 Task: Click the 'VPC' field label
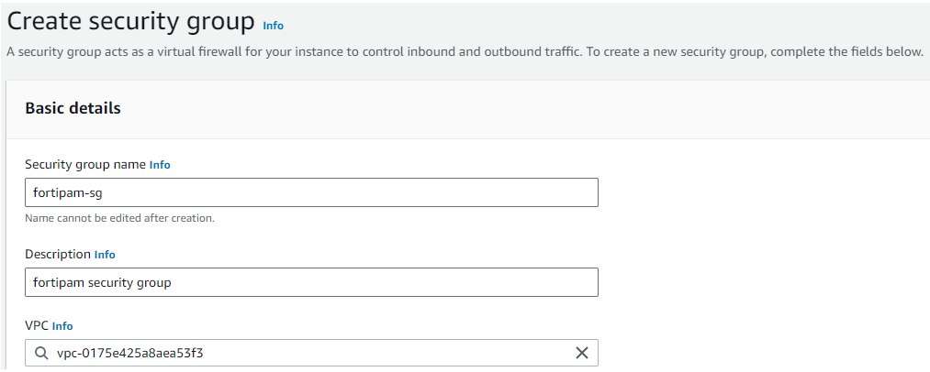click(37, 326)
